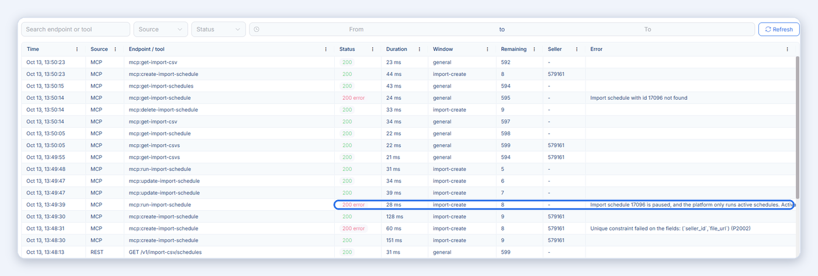The image size is (818, 276).
Task: Click the 151 ms duration cell
Action: click(394, 240)
